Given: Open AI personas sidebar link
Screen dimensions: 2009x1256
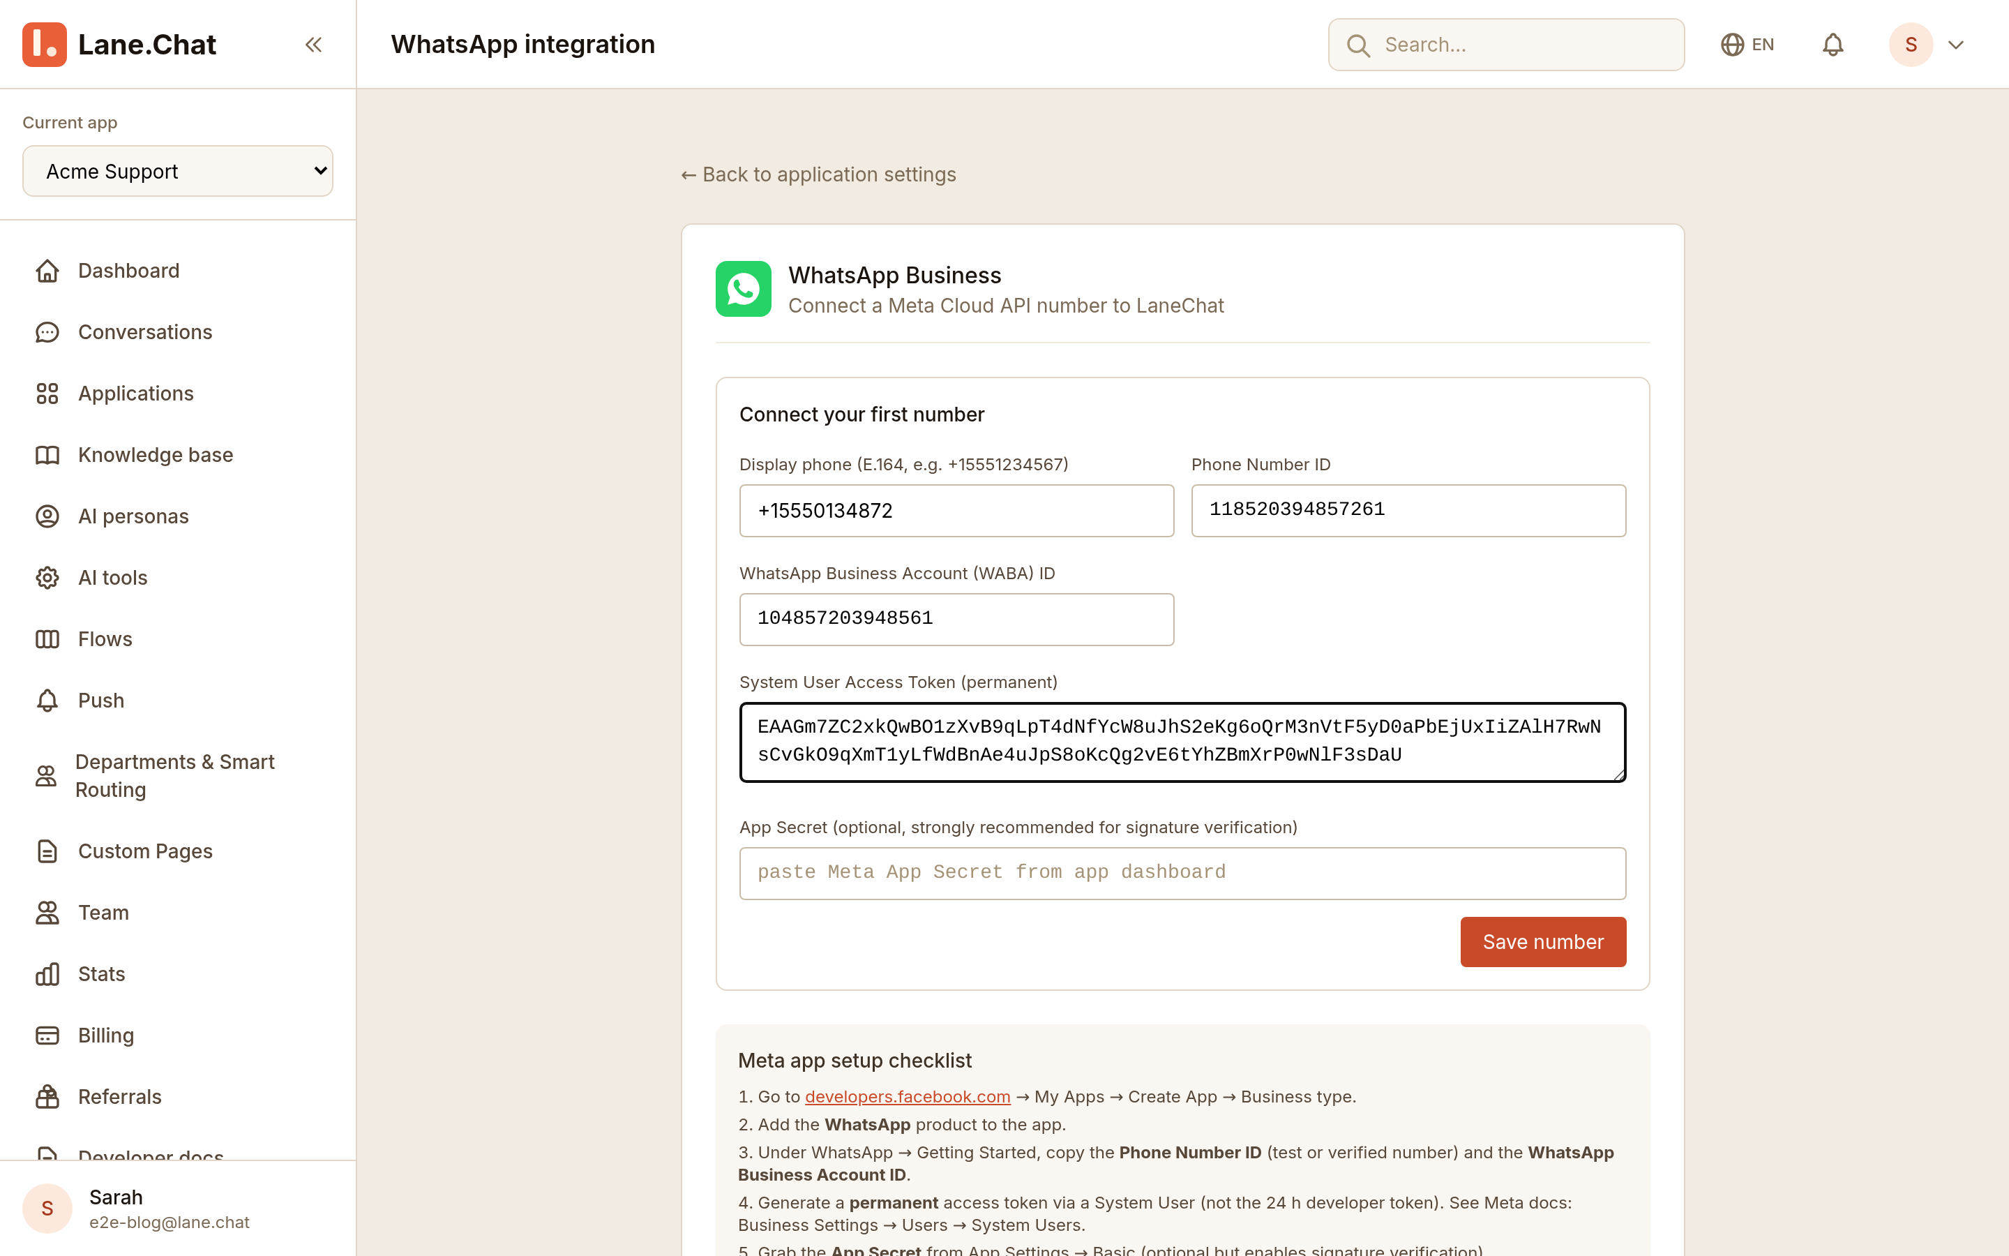Looking at the screenshot, I should (178, 516).
